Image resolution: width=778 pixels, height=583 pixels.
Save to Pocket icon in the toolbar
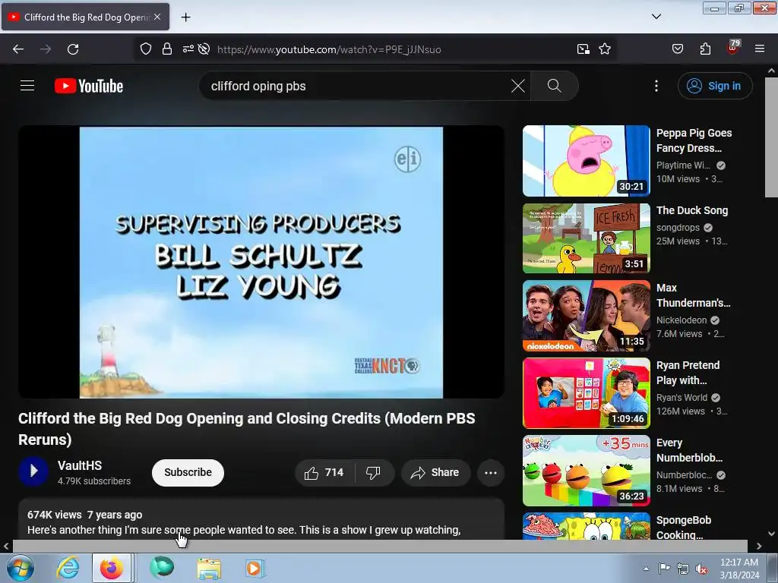coord(678,49)
